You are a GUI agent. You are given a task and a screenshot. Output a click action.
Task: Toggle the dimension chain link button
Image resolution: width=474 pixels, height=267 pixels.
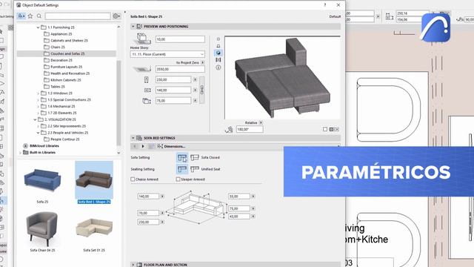202,90
